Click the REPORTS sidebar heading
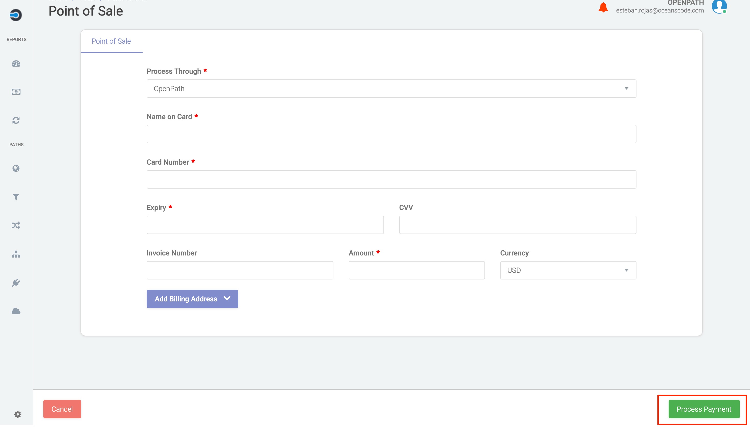The image size is (750, 428). 16,39
